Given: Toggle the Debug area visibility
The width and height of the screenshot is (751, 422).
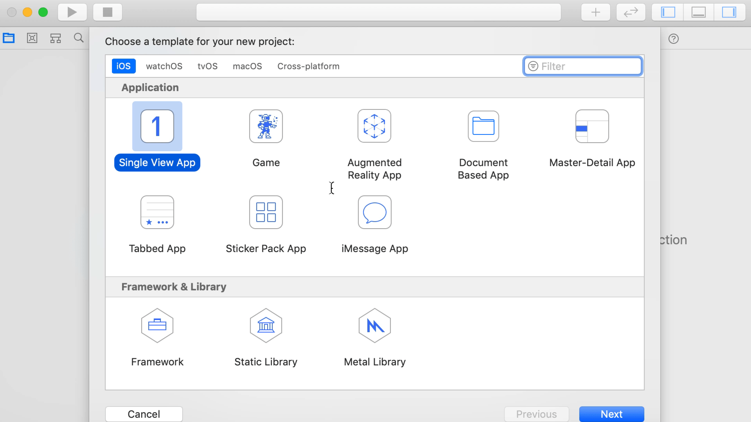Looking at the screenshot, I should [699, 12].
